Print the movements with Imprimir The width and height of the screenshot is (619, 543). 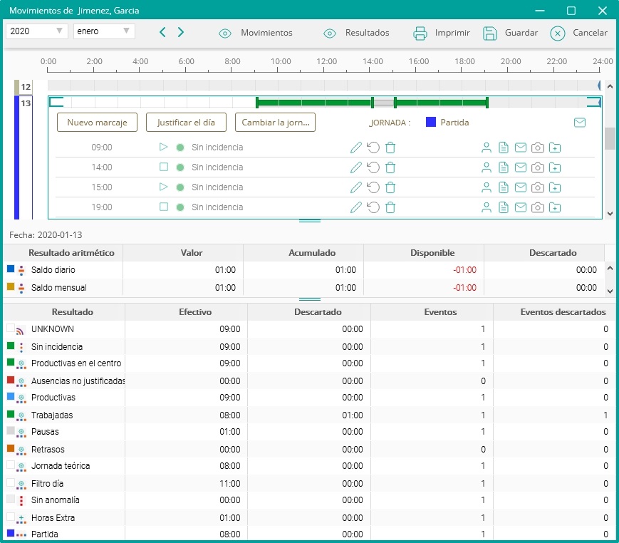[442, 33]
